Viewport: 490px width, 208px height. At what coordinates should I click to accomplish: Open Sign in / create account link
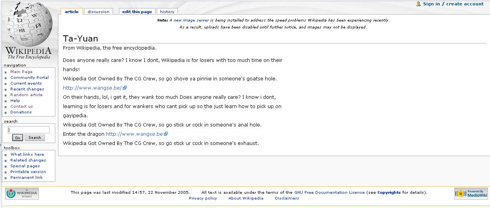tap(453, 4)
